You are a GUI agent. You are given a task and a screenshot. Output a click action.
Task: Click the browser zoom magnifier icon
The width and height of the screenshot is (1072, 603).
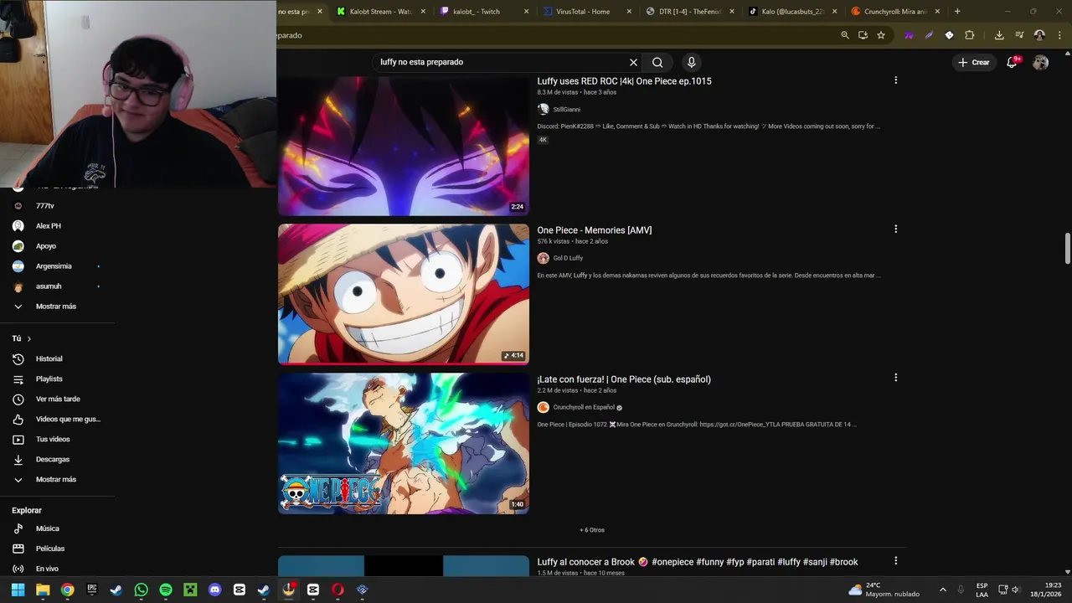point(845,35)
